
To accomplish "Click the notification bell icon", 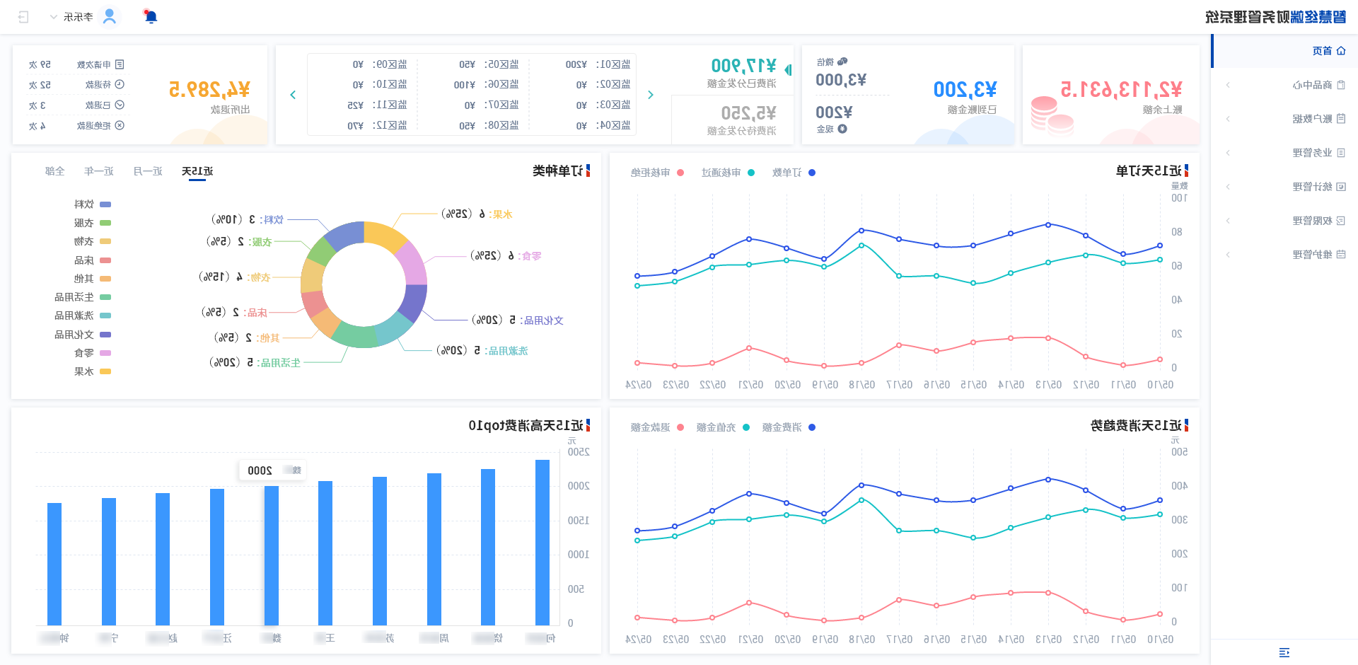I will pos(150,16).
